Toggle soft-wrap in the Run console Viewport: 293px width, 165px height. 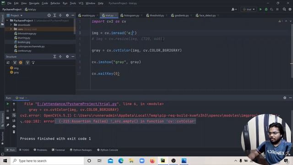[14, 115]
